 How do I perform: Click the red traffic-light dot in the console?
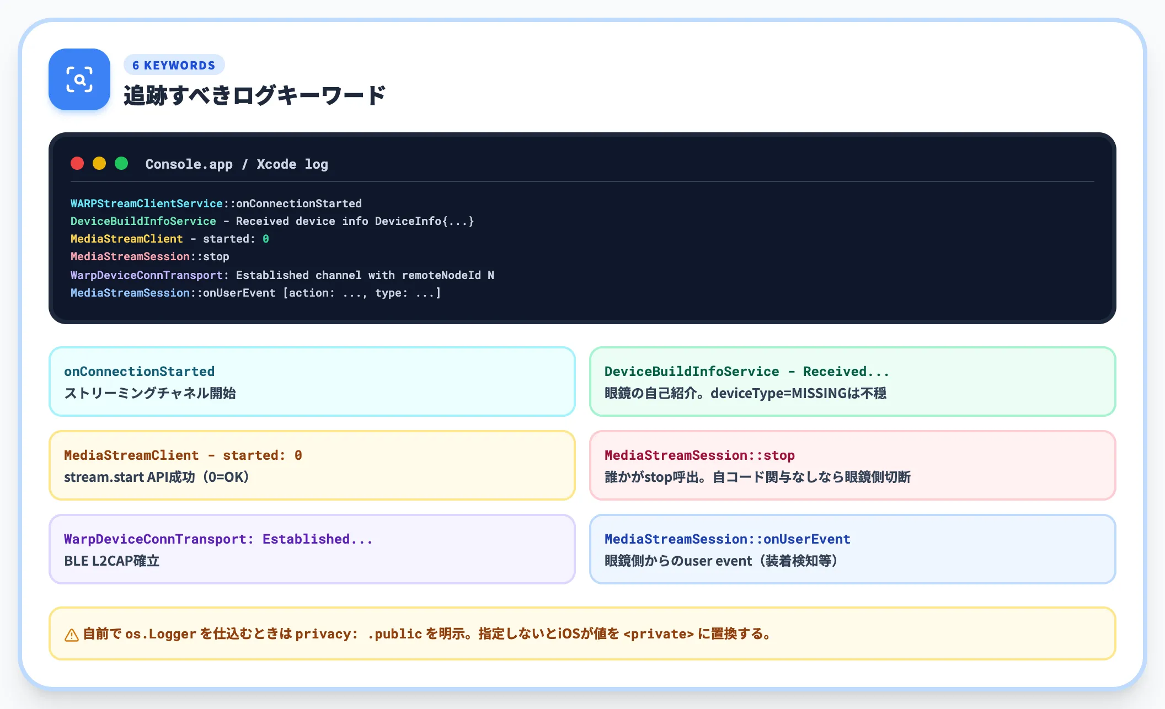pyautogui.click(x=77, y=164)
